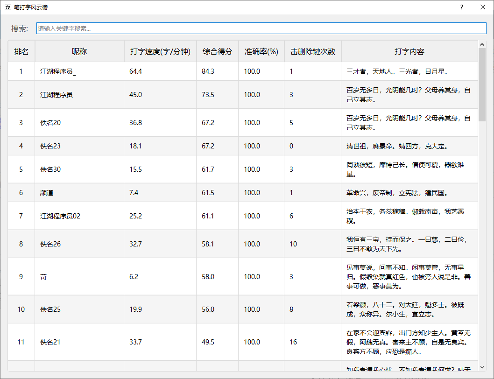Click score 58.1 in 佚名26 row
Viewport: 494px width, 379px height.
[208, 244]
